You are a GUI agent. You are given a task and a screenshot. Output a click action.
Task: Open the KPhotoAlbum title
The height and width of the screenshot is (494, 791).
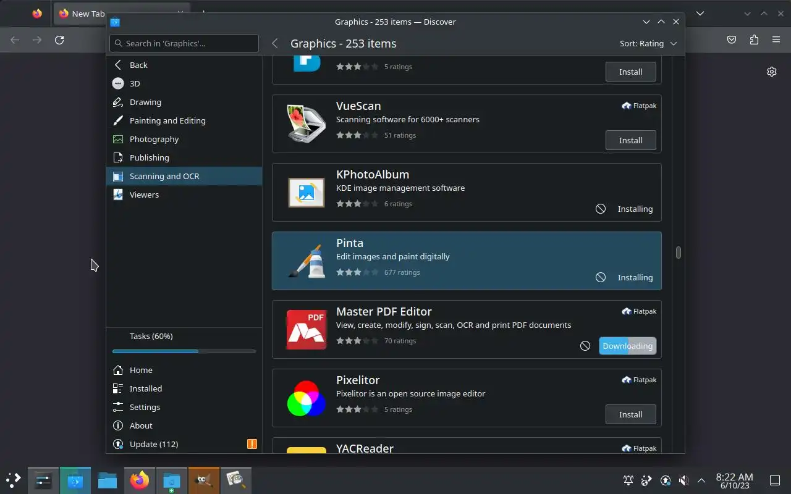coord(373,174)
